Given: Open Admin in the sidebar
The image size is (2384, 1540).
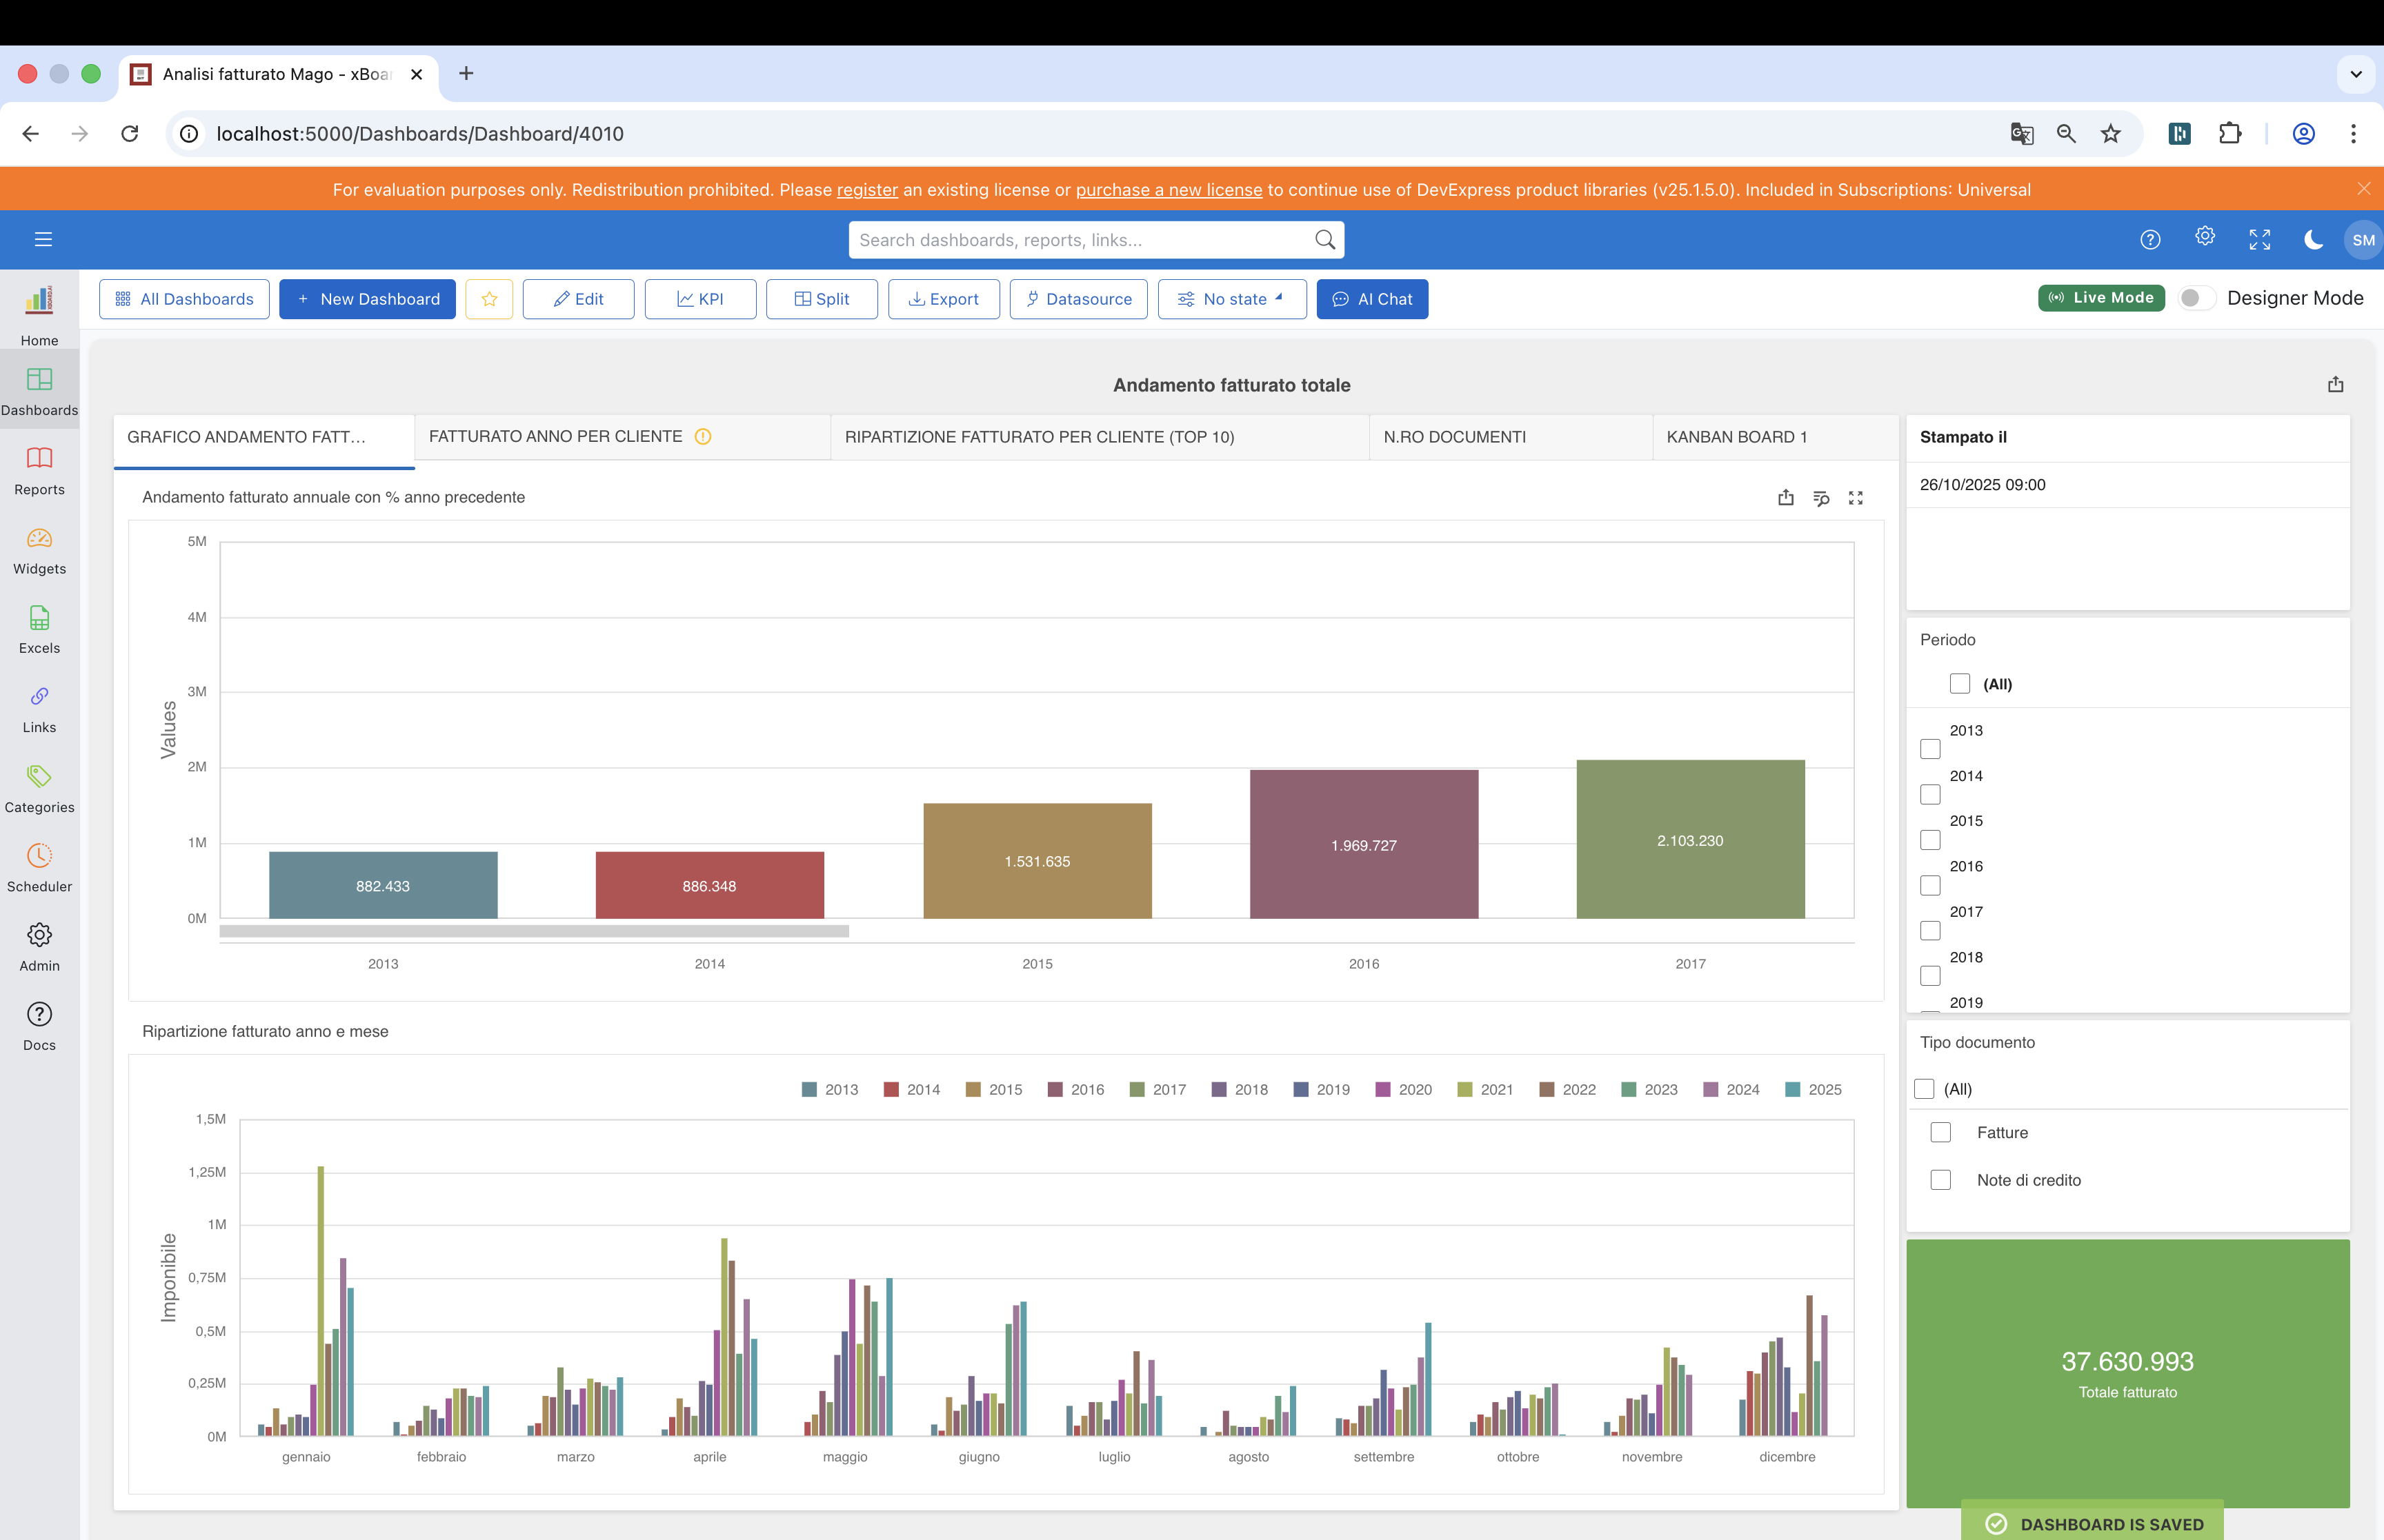Looking at the screenshot, I should pyautogui.click(x=39, y=946).
